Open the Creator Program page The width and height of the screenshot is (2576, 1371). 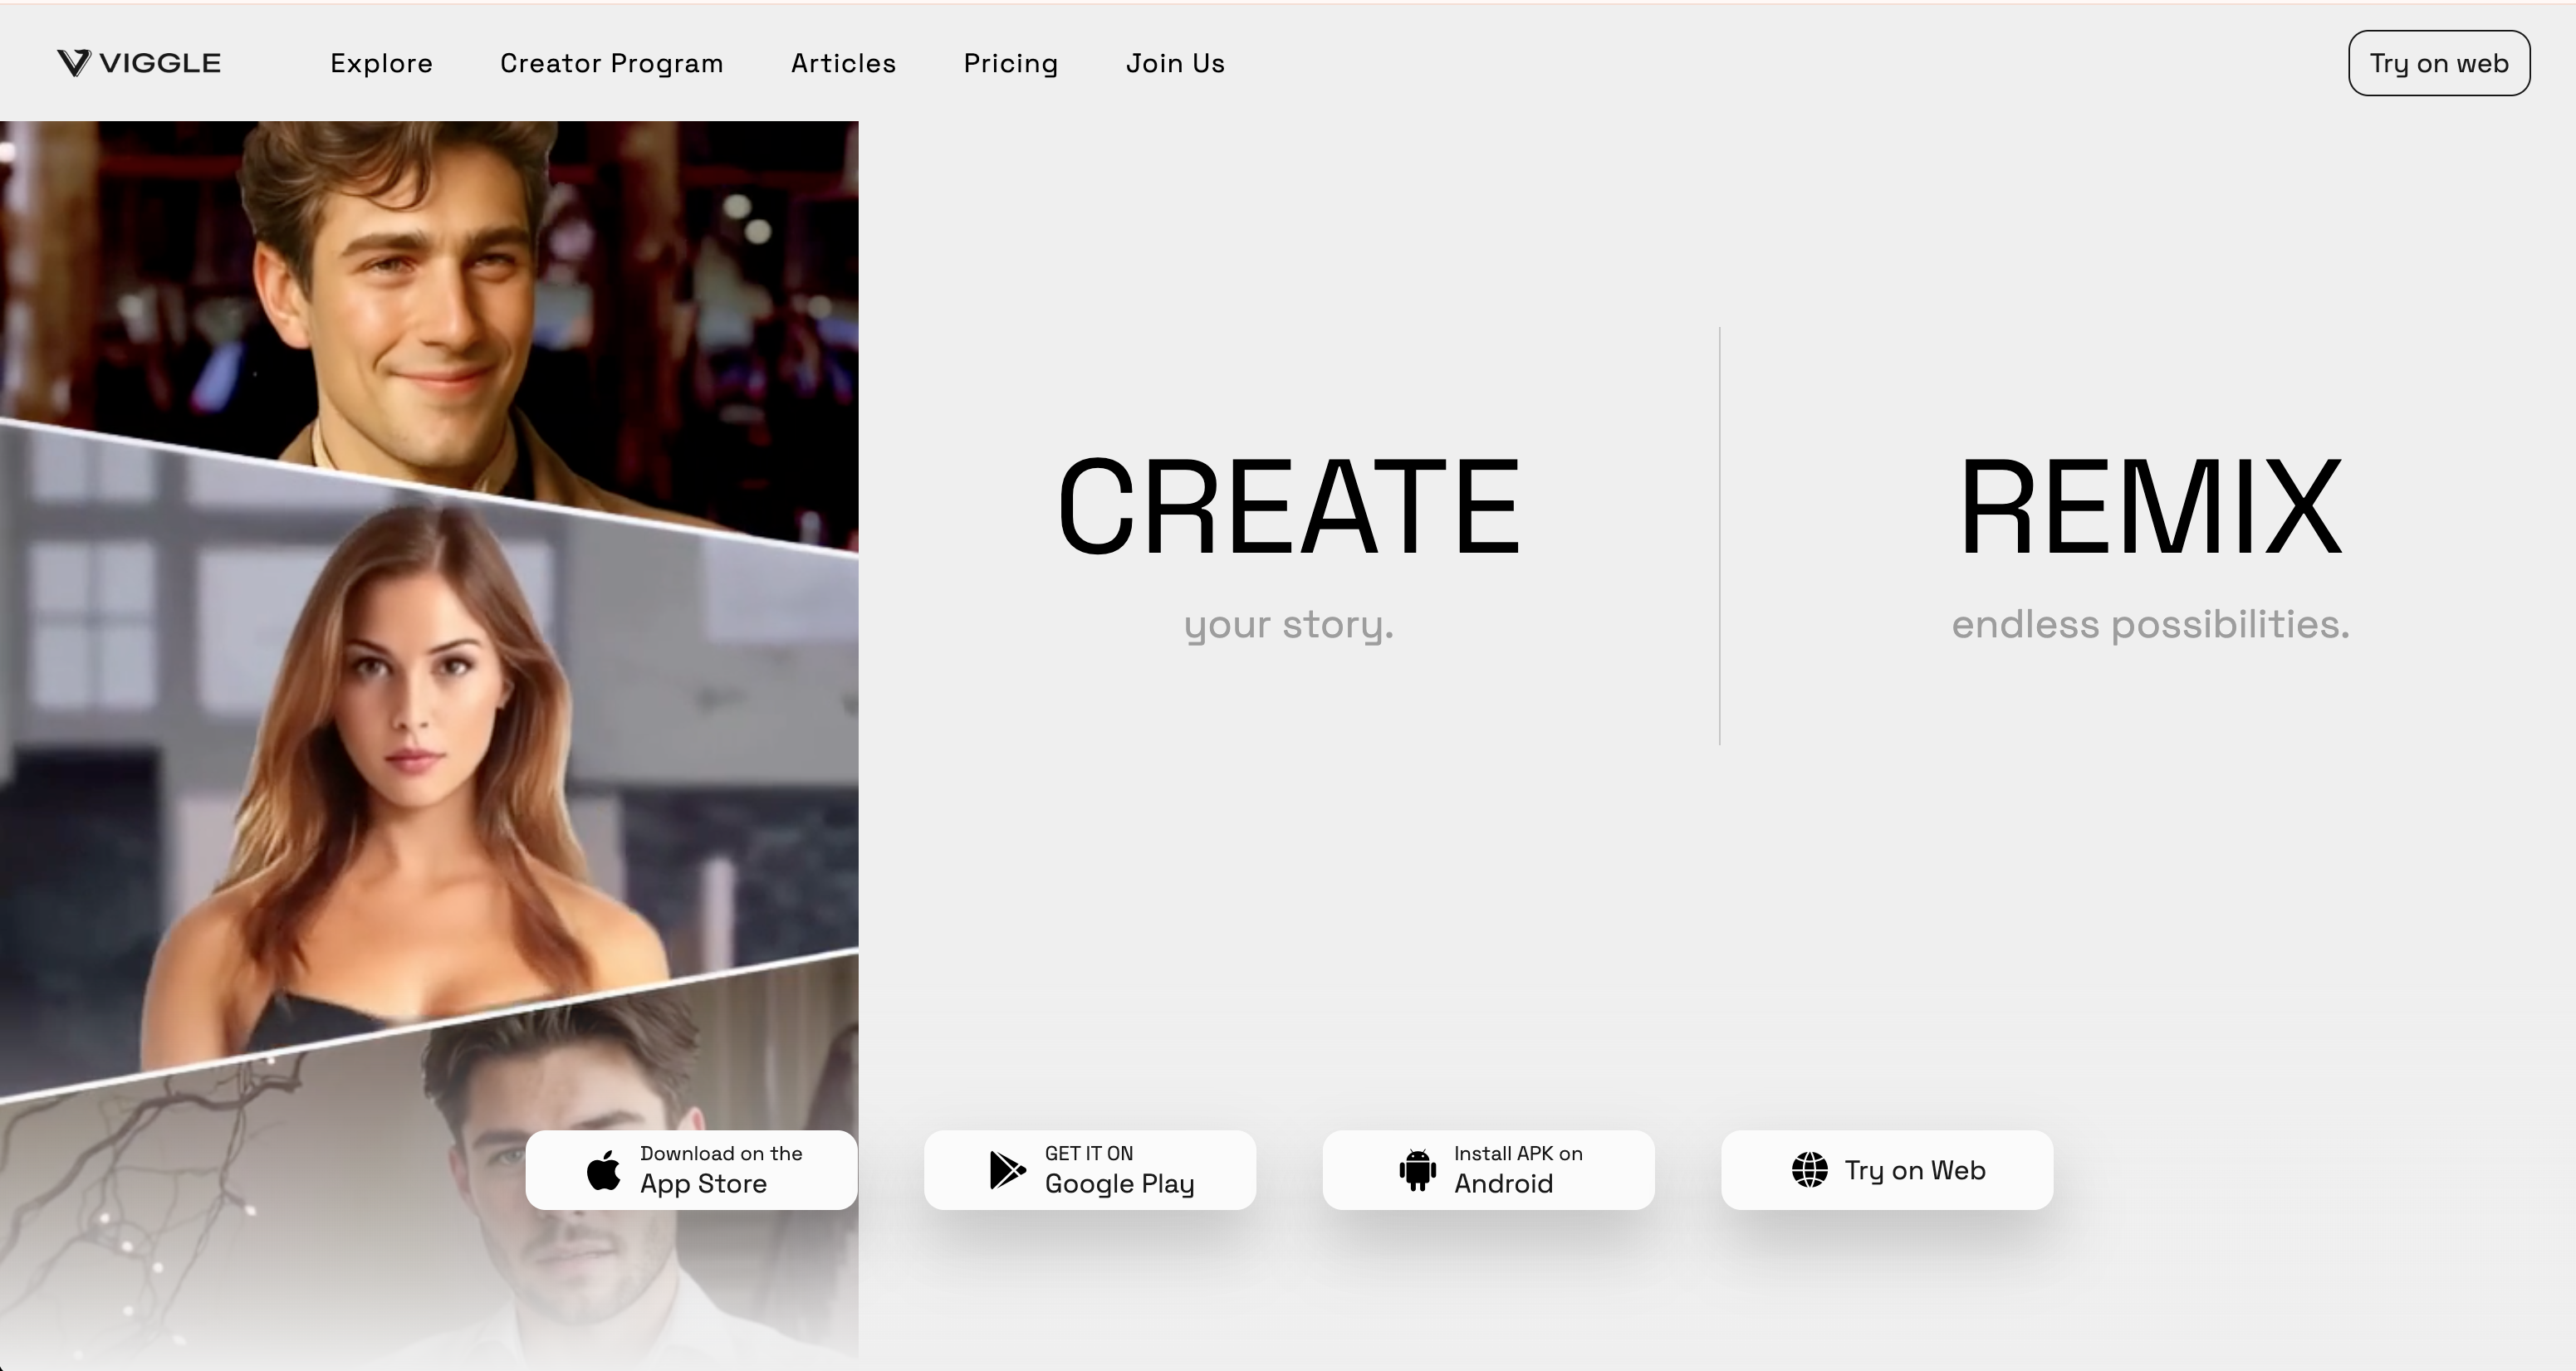coord(611,63)
